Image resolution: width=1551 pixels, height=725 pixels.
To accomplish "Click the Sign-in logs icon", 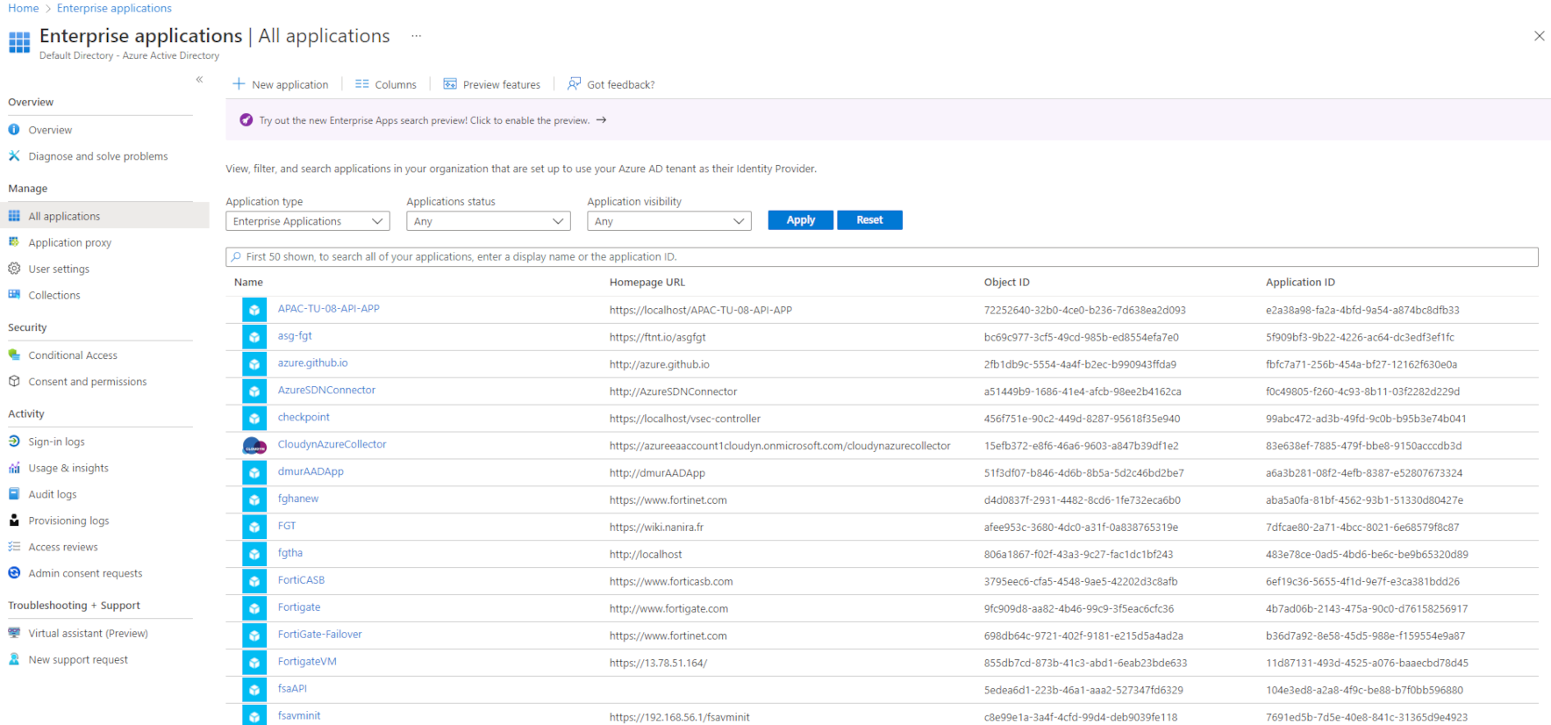I will (14, 441).
